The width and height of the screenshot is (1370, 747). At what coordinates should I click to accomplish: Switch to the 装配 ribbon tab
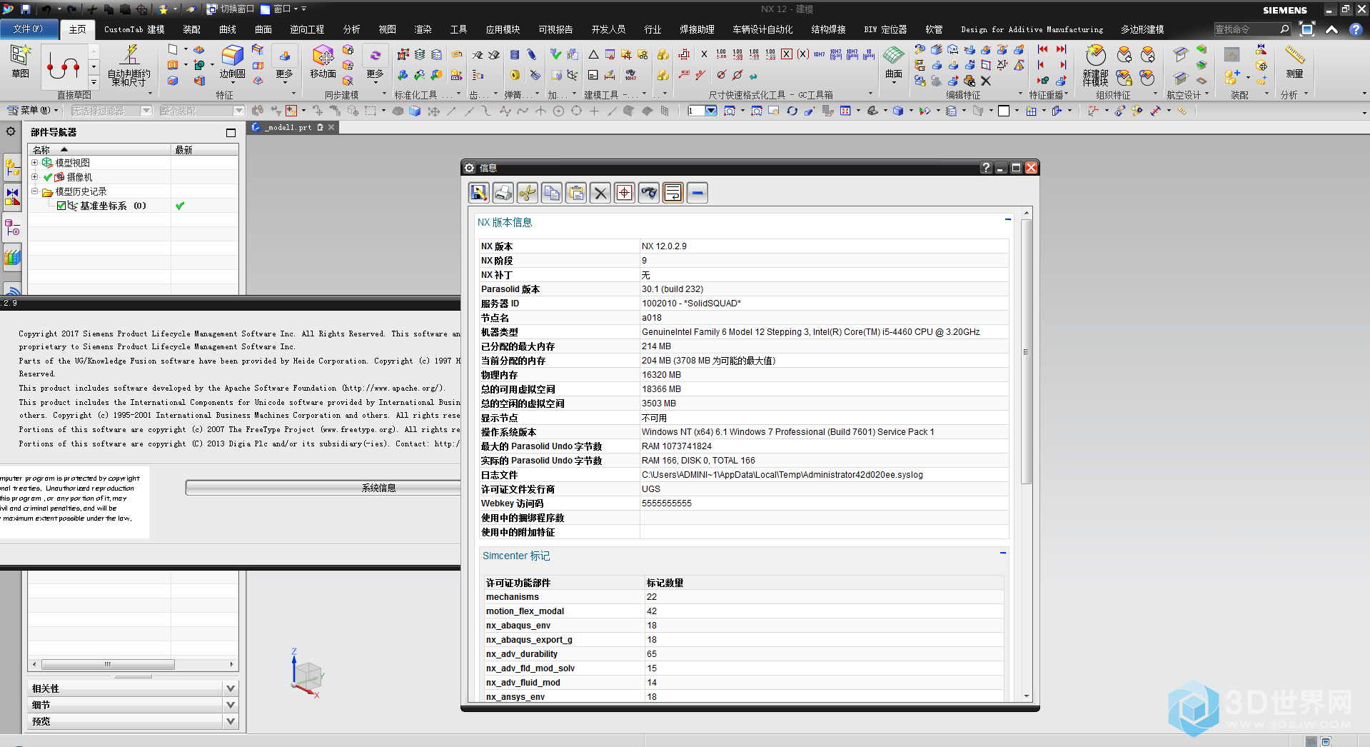point(191,29)
